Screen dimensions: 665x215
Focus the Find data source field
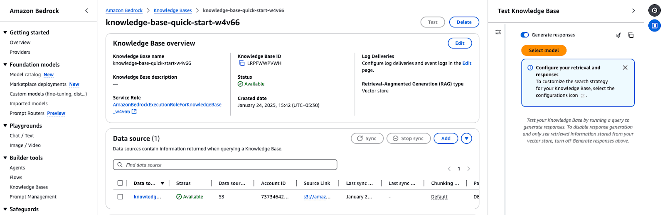[x=225, y=165]
